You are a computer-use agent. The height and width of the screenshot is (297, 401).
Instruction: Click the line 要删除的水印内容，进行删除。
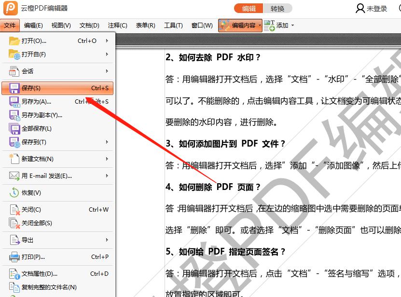click(x=221, y=122)
